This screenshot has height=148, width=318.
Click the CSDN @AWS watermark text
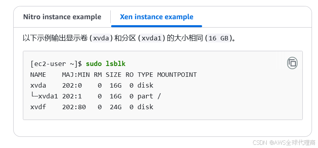coord(284,142)
